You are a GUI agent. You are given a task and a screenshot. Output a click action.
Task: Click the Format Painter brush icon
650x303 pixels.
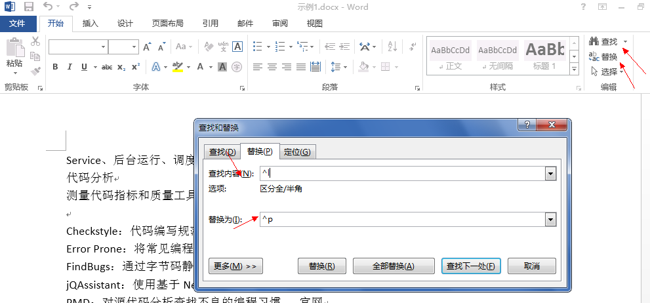point(35,71)
